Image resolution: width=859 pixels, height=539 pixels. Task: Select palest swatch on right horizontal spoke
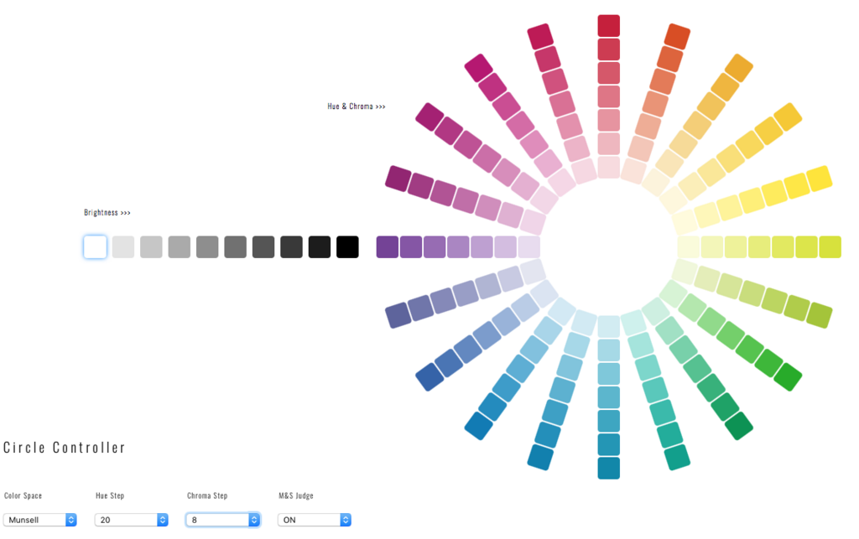tap(688, 246)
